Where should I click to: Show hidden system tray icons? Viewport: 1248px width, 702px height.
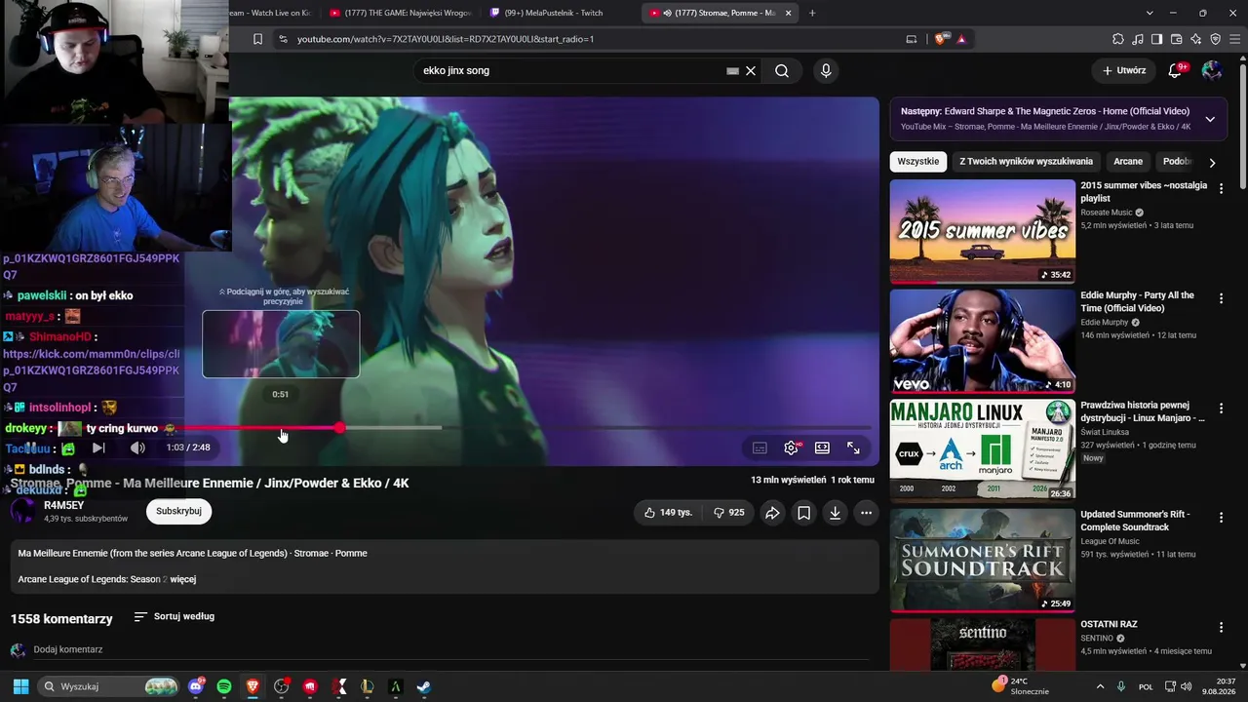click(1100, 686)
